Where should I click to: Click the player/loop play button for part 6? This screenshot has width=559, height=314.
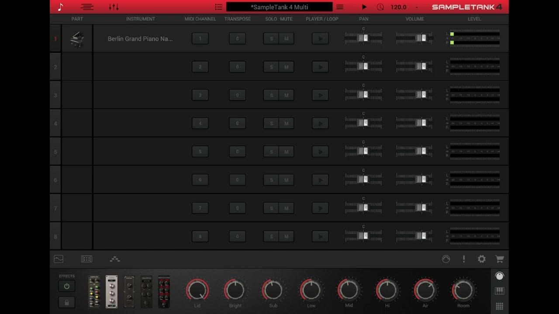(x=320, y=180)
